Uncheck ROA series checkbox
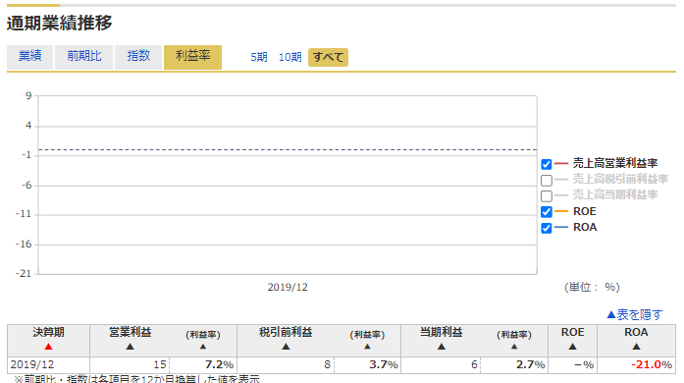Image resolution: width=684 pixels, height=383 pixels. (547, 228)
